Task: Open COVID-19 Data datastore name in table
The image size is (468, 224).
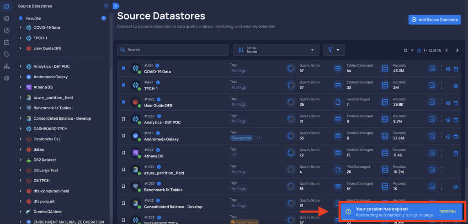Action: click(158, 72)
